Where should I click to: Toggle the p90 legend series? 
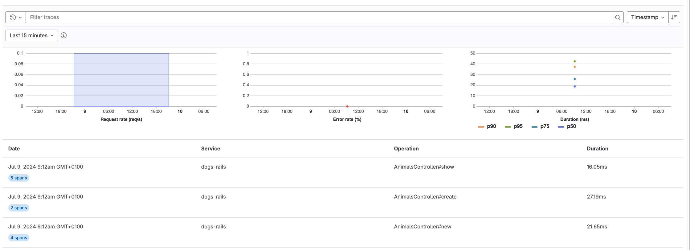pos(491,126)
